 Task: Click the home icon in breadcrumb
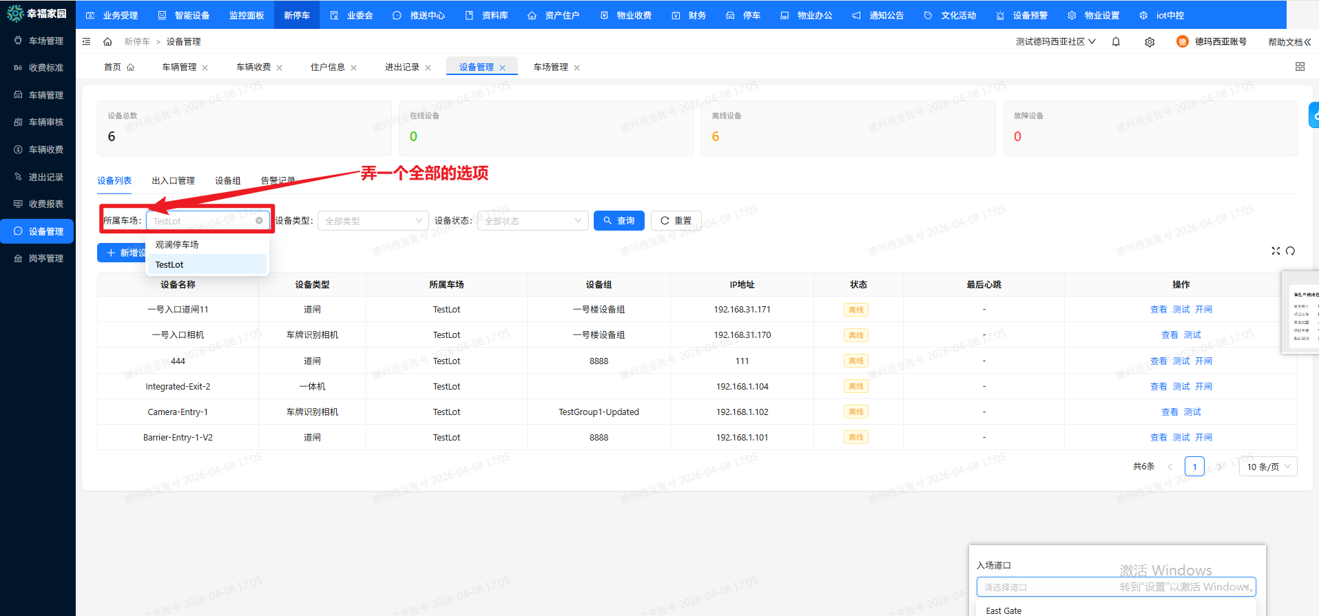coord(107,42)
